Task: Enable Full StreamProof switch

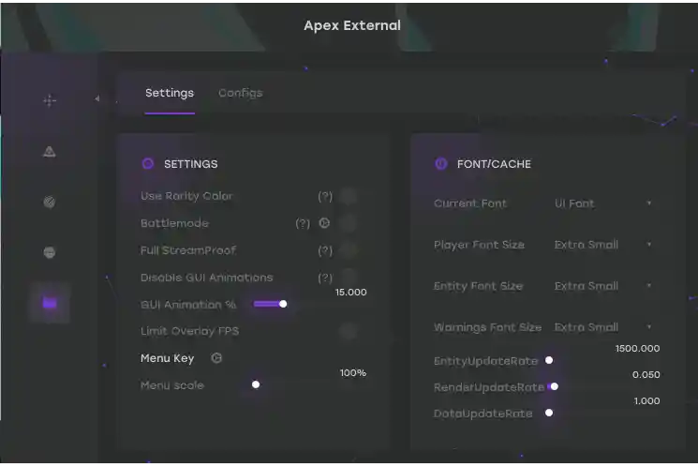Action: [349, 250]
